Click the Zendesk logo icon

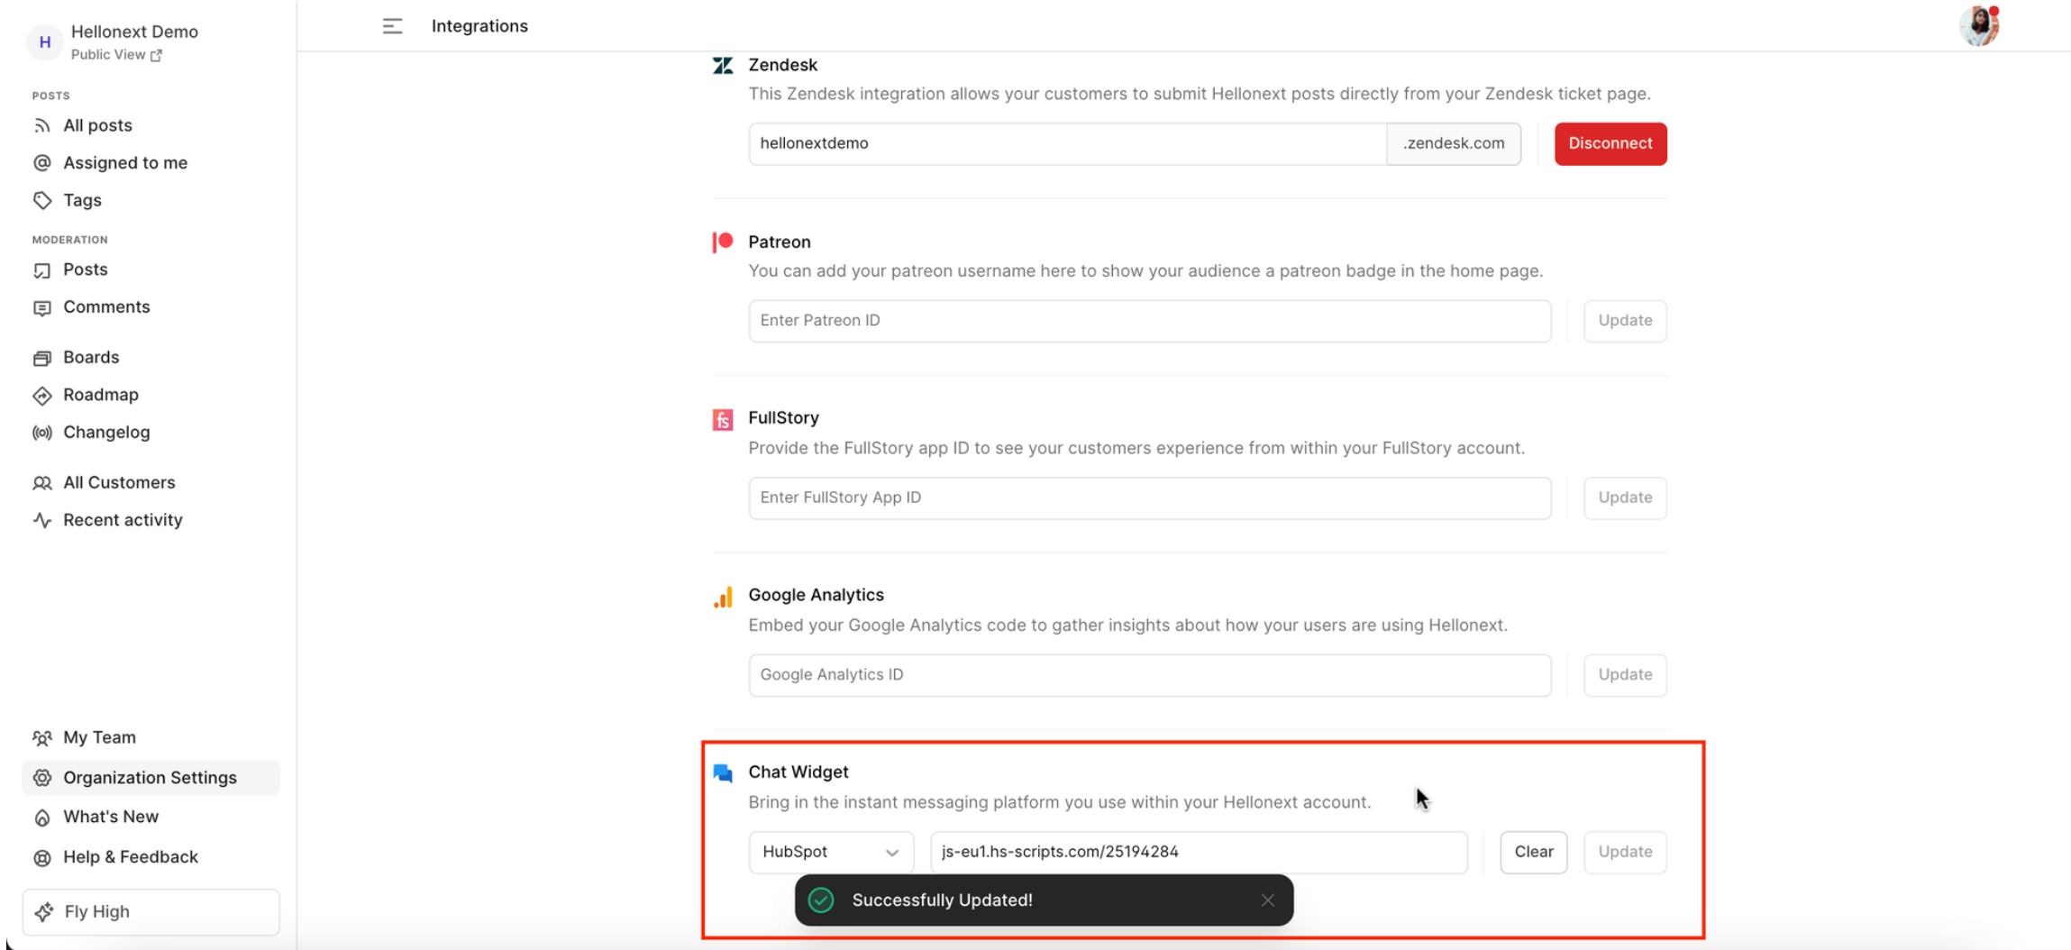point(723,66)
